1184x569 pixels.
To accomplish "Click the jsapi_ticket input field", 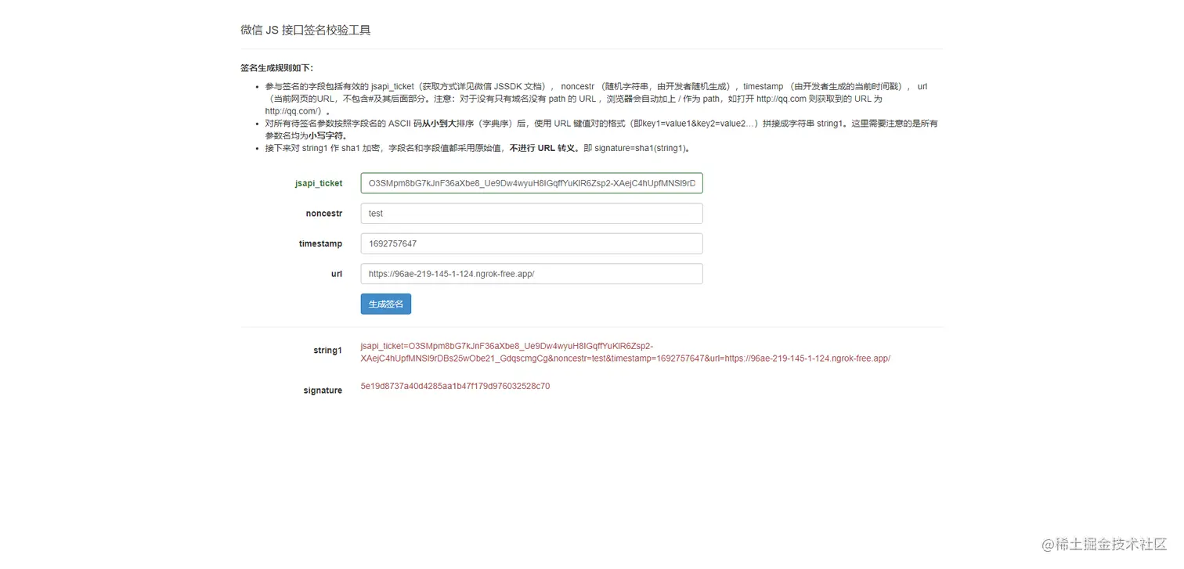I will pos(531,182).
